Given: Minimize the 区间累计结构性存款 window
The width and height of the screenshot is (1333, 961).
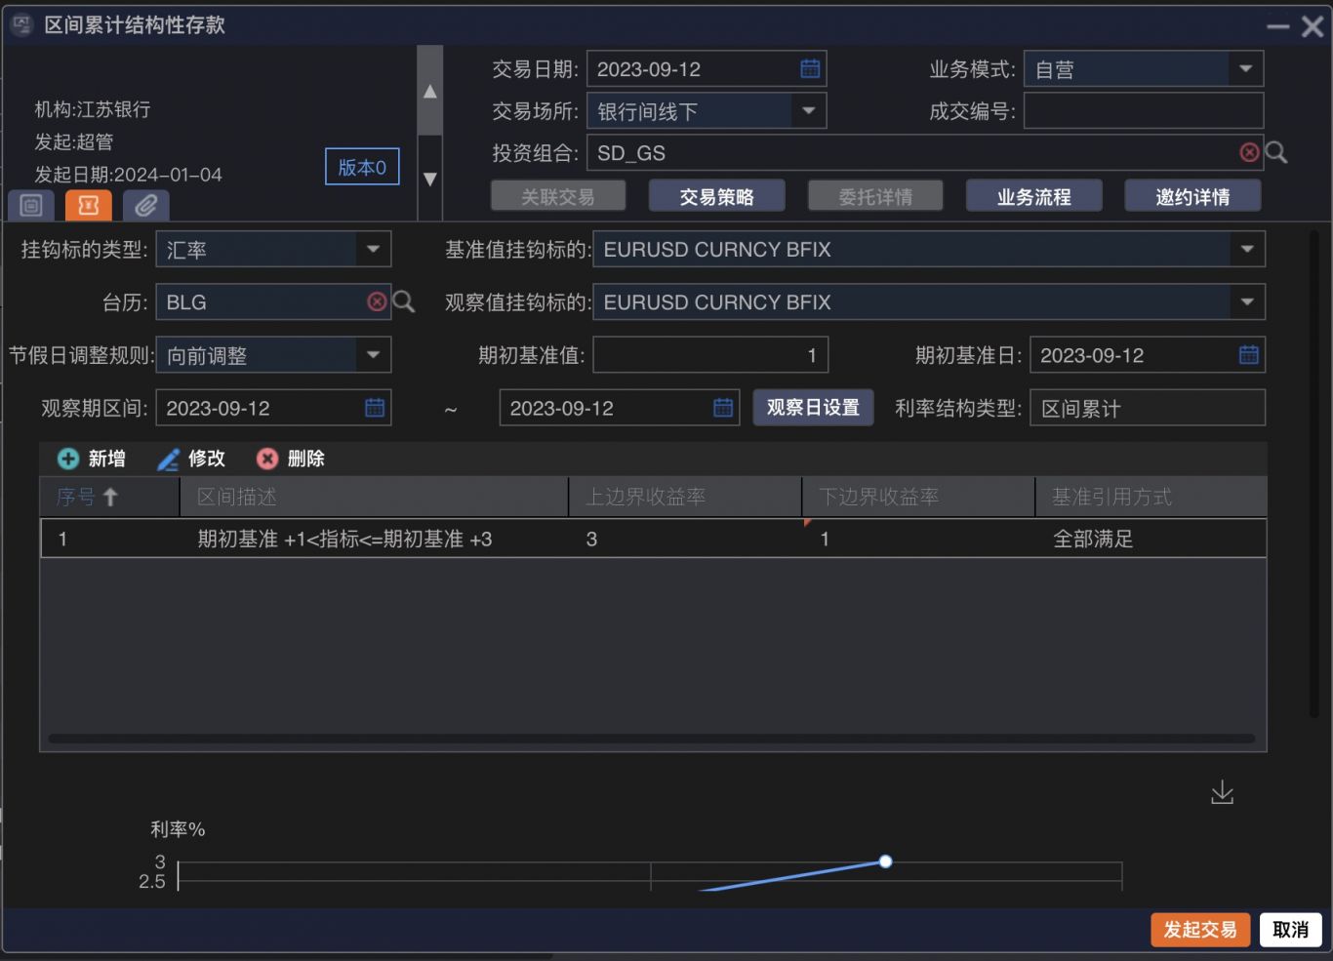Looking at the screenshot, I should pos(1278,26).
